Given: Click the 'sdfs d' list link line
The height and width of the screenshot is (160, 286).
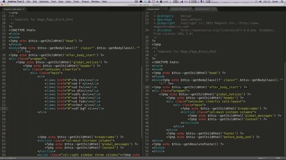Looking at the screenshot, I should (x=72, y=94).
